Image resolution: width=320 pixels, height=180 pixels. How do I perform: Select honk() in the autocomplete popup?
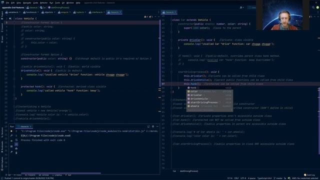pyautogui.click(x=209, y=88)
